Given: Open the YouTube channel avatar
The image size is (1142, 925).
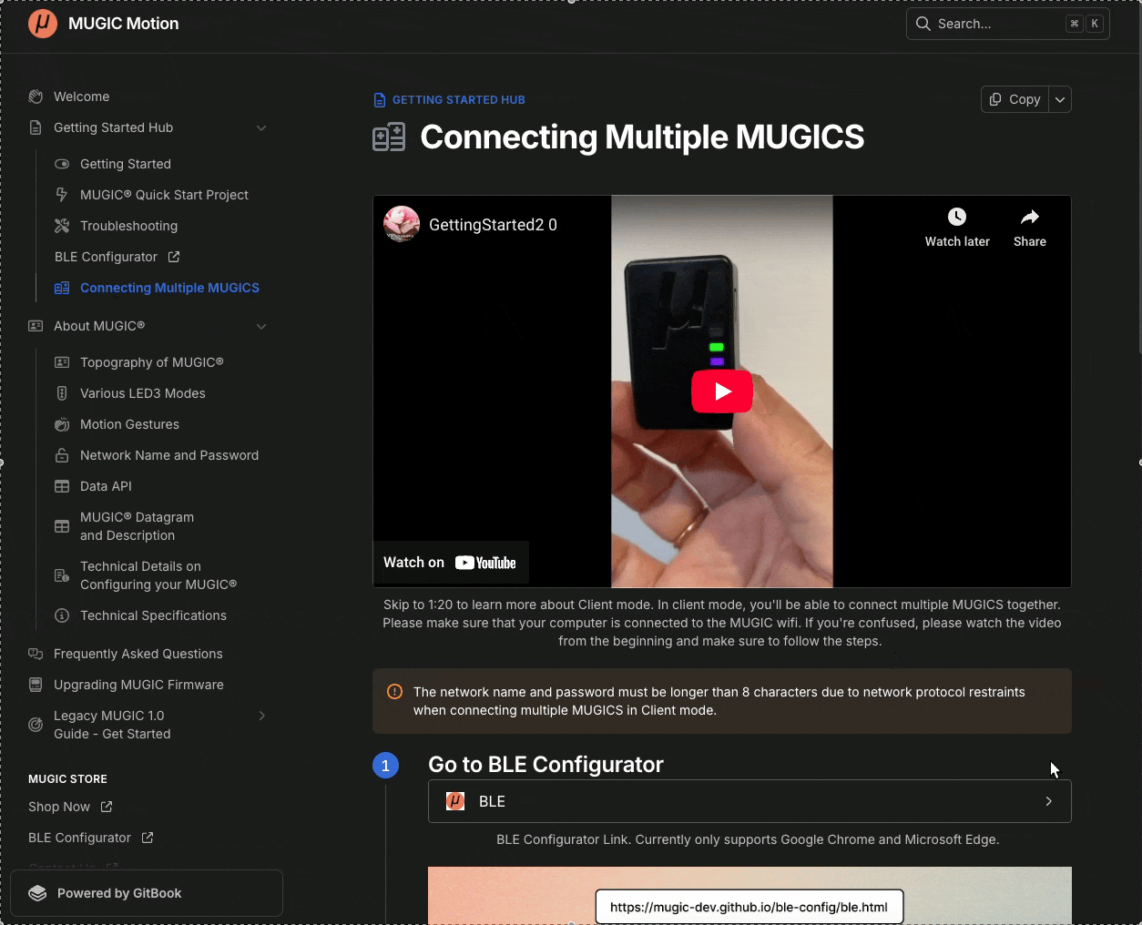Looking at the screenshot, I should coord(402,224).
